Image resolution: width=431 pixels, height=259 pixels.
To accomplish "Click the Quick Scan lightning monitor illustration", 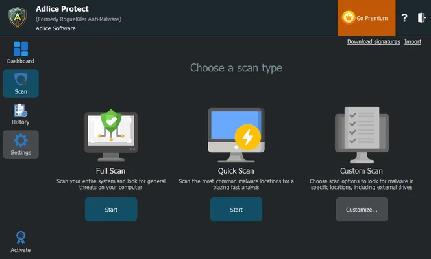I will [x=236, y=135].
